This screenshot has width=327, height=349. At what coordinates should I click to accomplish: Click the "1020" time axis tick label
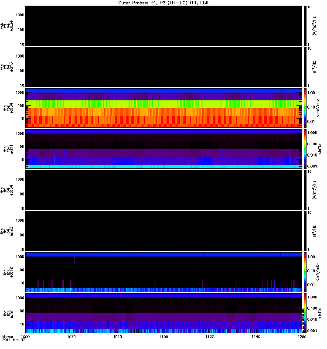pos(72,337)
